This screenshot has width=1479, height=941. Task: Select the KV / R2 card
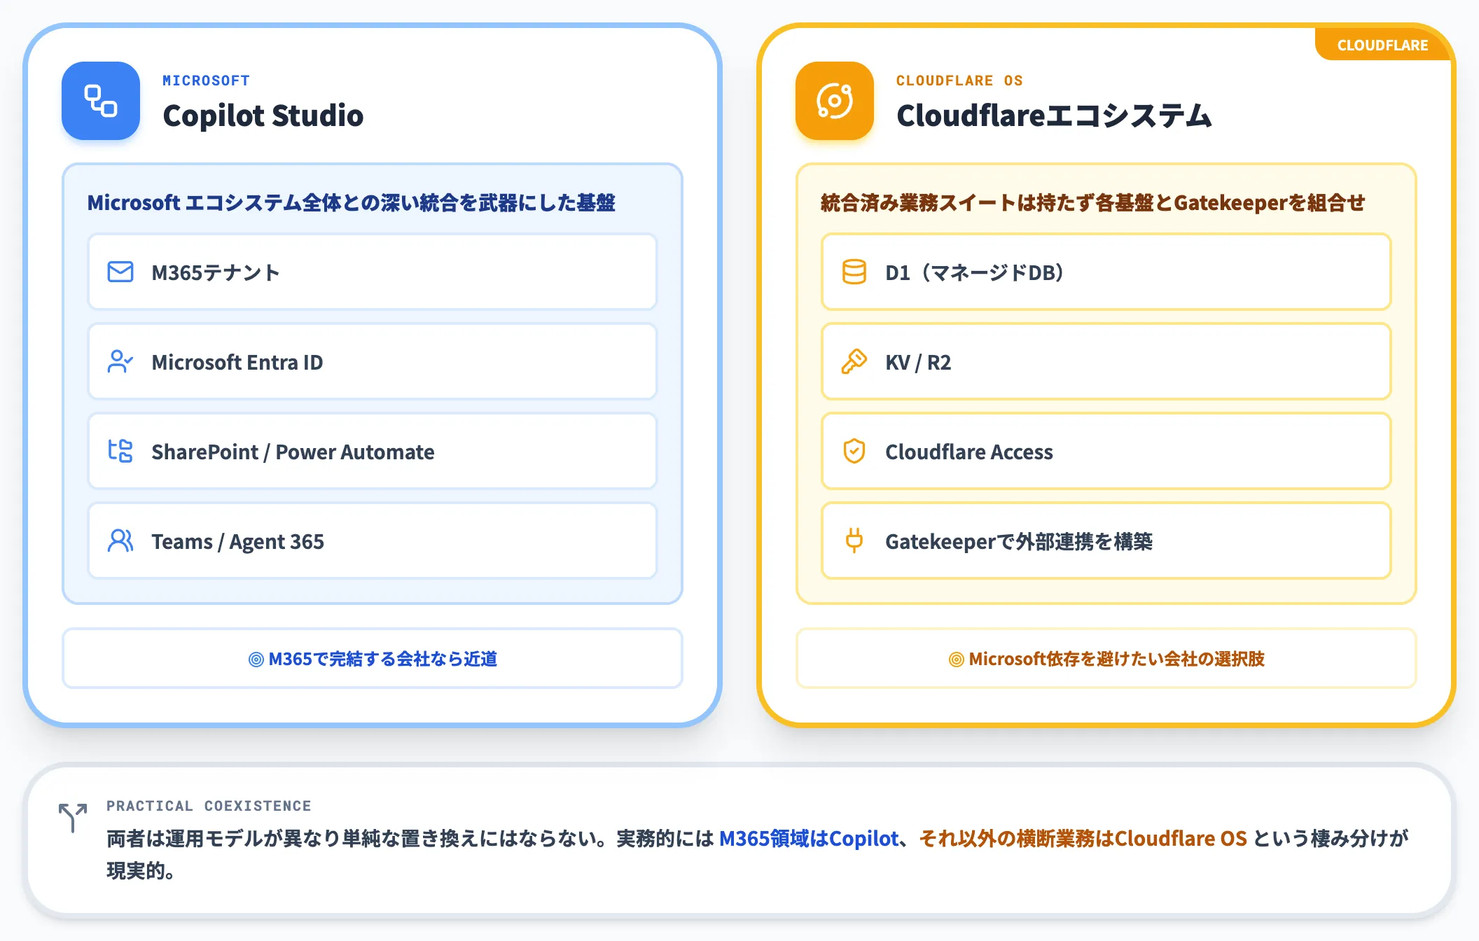1106,361
